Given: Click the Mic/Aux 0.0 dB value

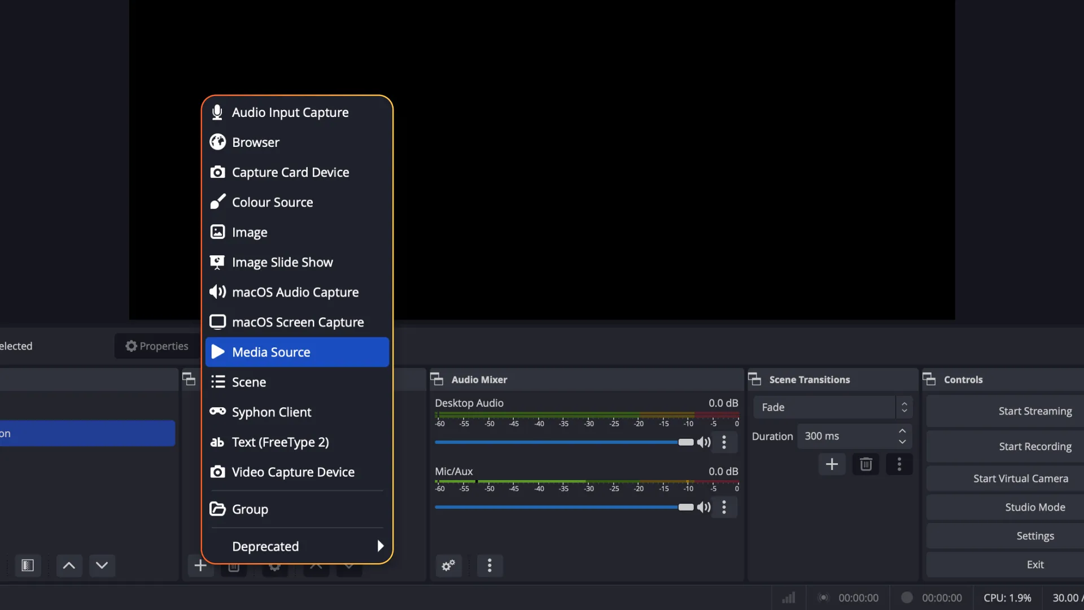Looking at the screenshot, I should tap(723, 471).
